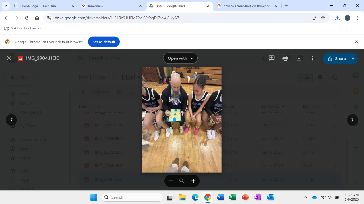Go to the previous image in the preview
Image resolution: width=364 pixels, height=204 pixels.
click(11, 120)
